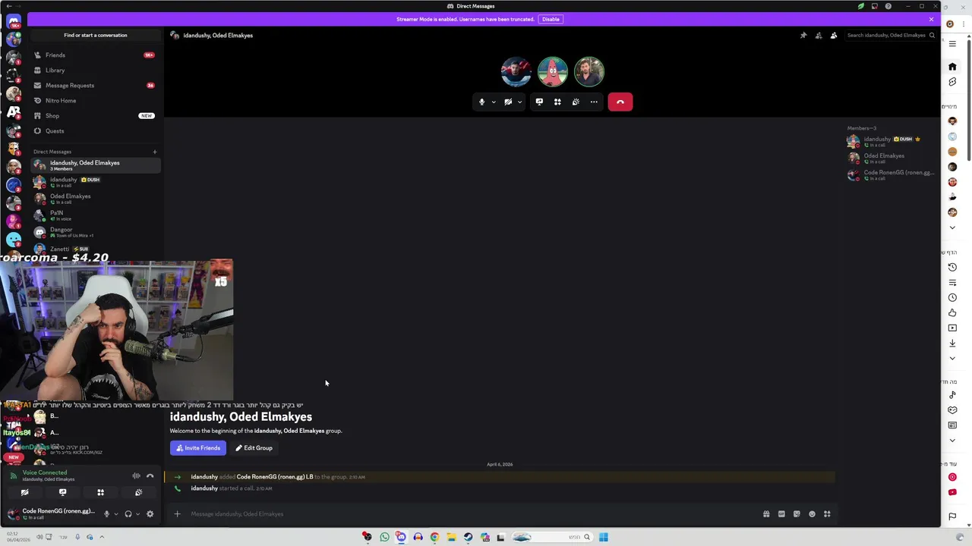Image resolution: width=972 pixels, height=546 pixels.
Task: Open more call options (three dots)
Action: (x=594, y=102)
